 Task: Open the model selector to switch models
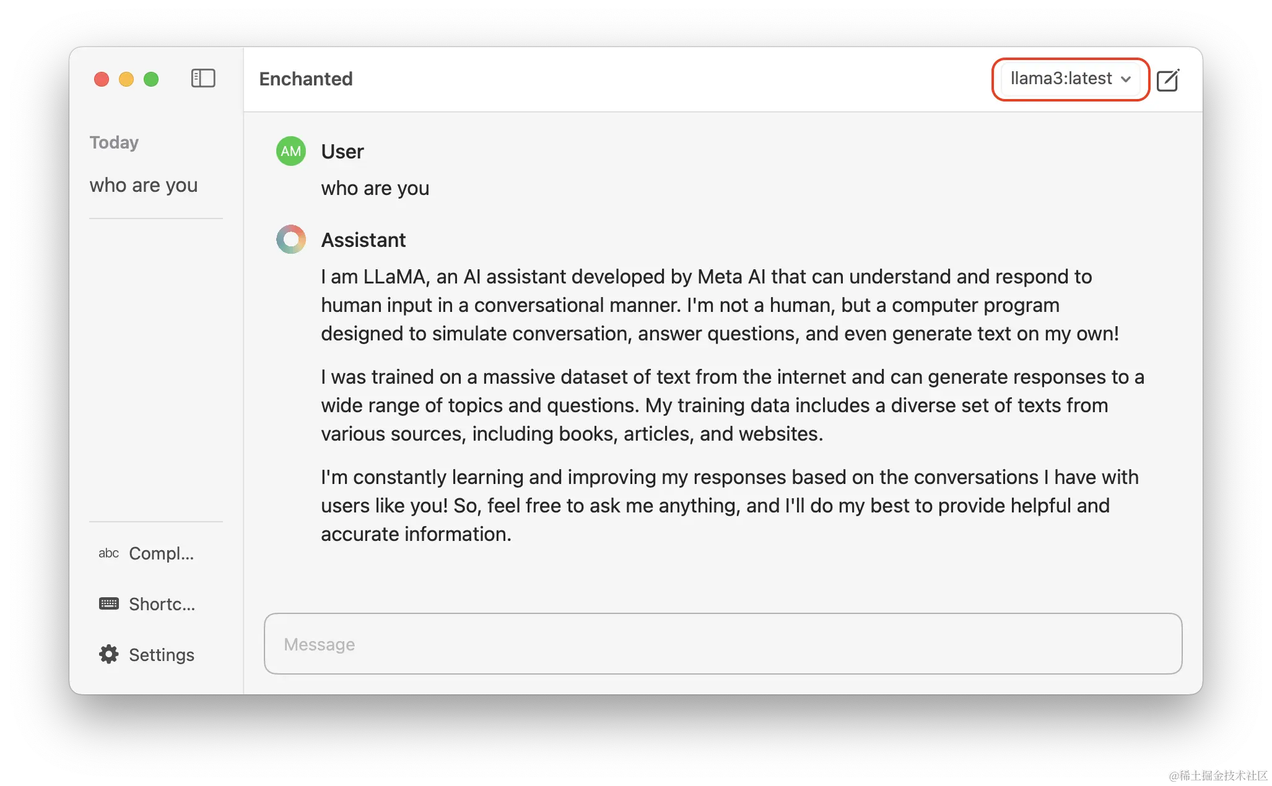click(1069, 79)
